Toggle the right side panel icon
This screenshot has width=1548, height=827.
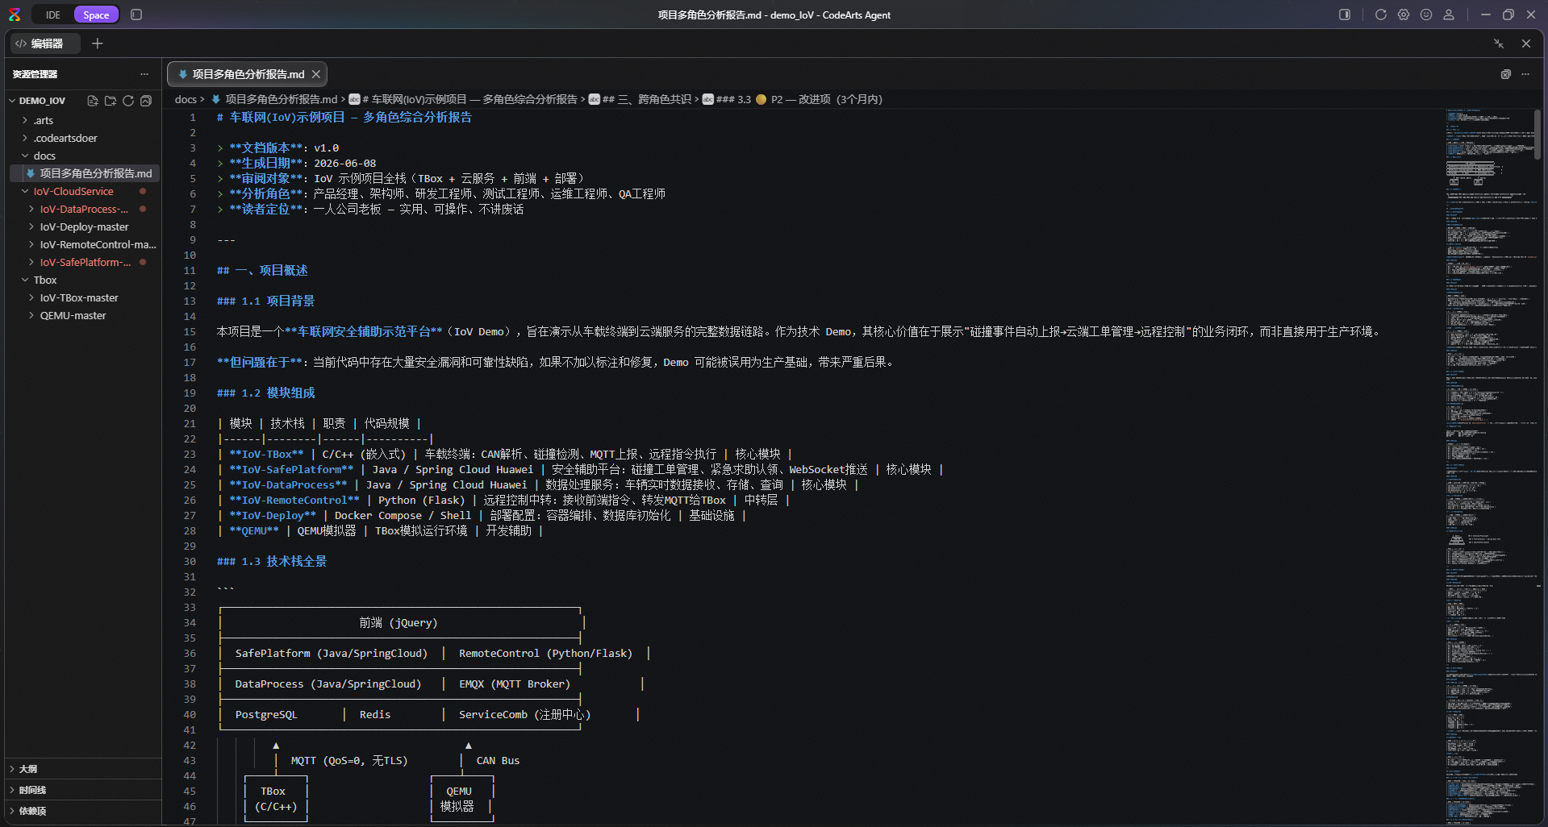coord(1345,15)
